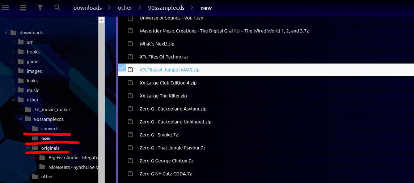The image size is (414, 183).
Task: Expand NiceBeats SynthLine folder chevron
Action: point(35,167)
